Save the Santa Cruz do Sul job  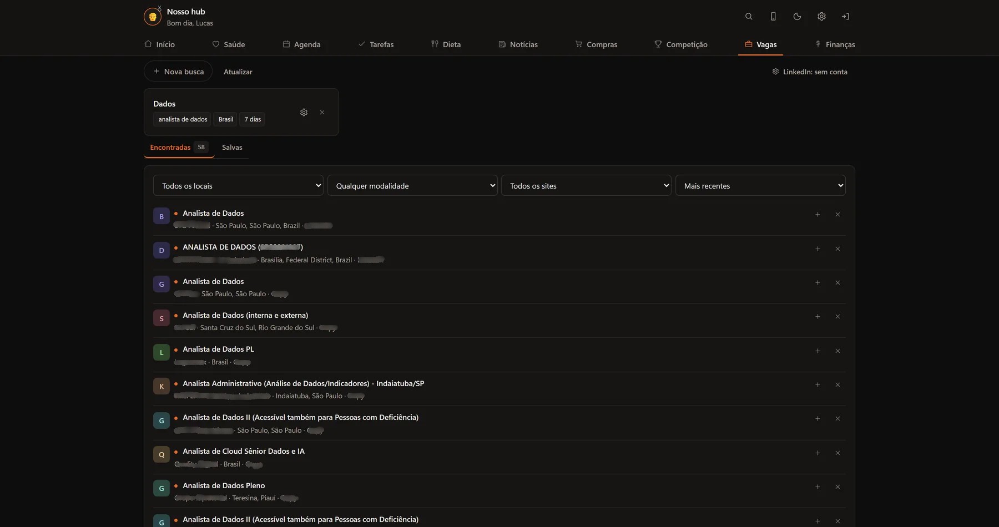point(818,317)
